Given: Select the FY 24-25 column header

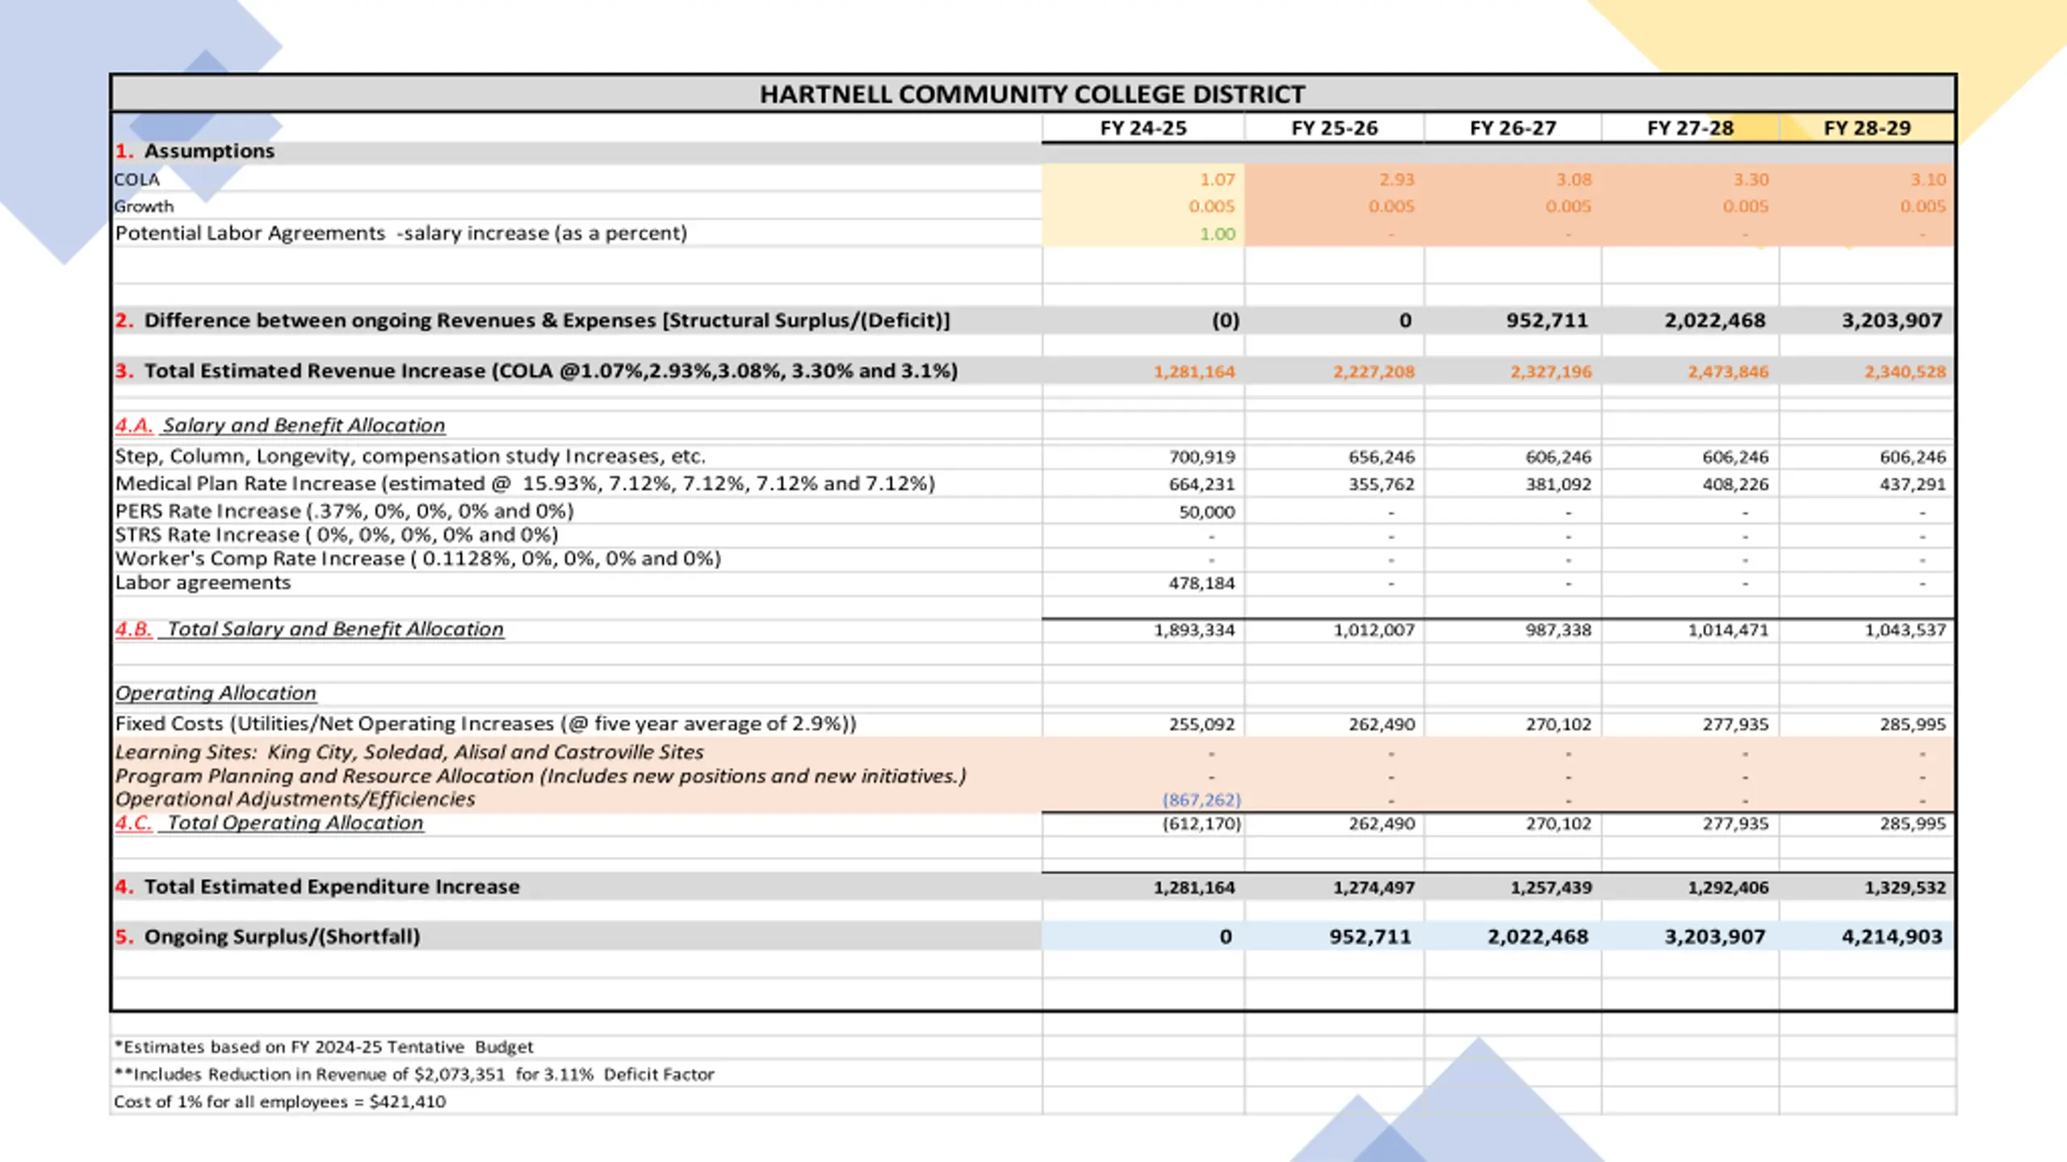Looking at the screenshot, I should click(x=1143, y=128).
